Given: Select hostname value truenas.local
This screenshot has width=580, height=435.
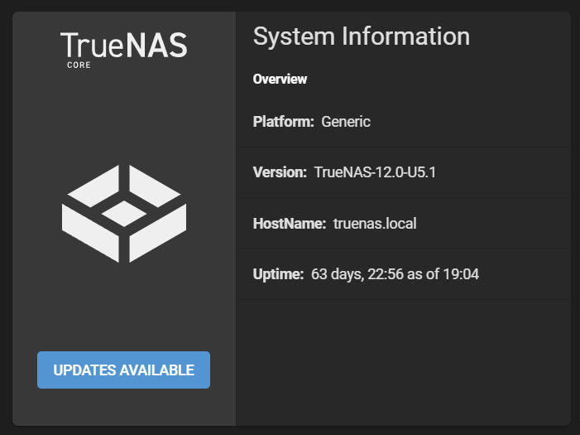Looking at the screenshot, I should click(375, 224).
